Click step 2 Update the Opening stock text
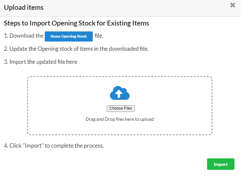242x179 pixels. pyautogui.click(x=76, y=49)
